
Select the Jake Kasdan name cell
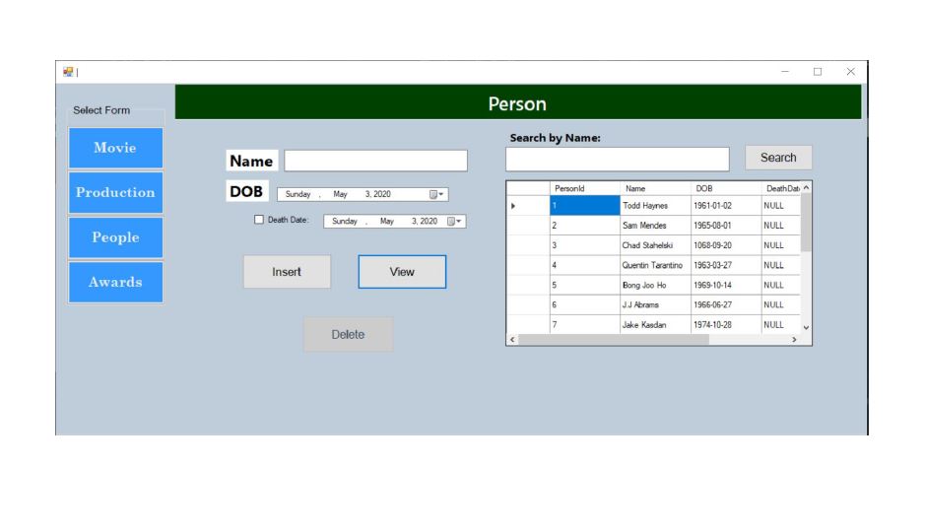coord(655,324)
